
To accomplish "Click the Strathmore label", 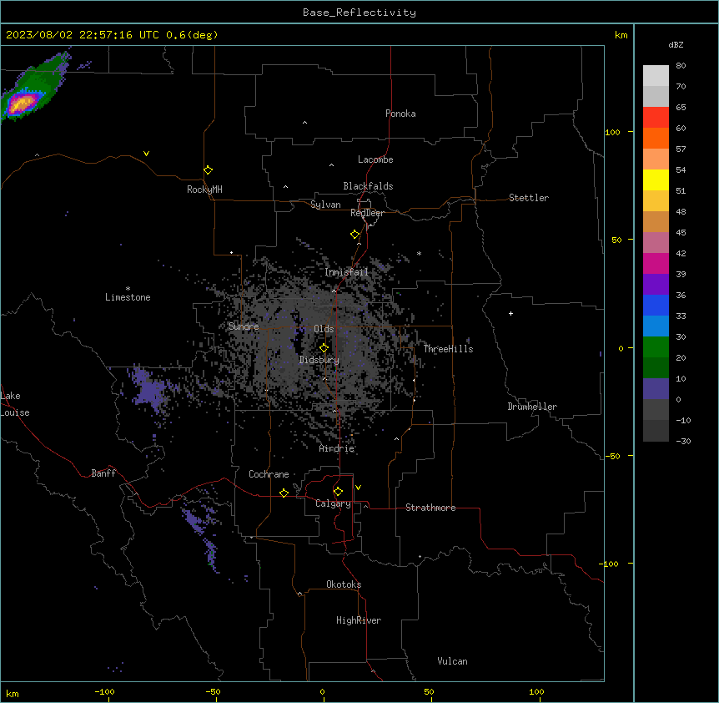I will [430, 508].
